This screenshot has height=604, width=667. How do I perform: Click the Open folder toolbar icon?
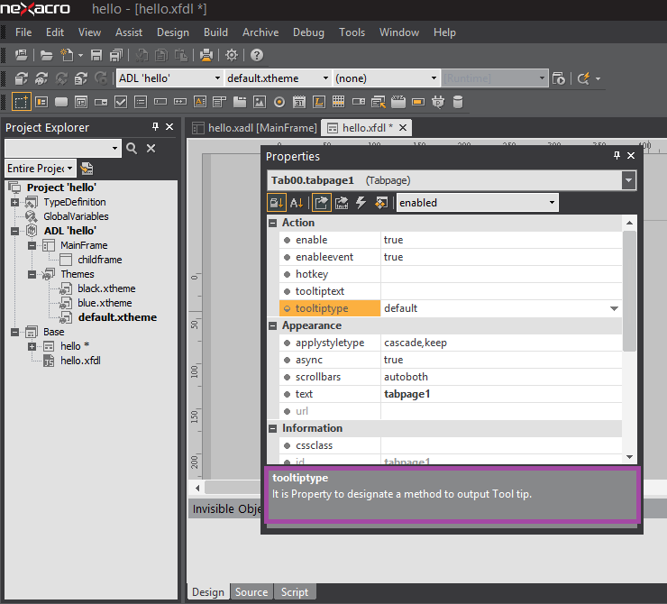click(46, 55)
